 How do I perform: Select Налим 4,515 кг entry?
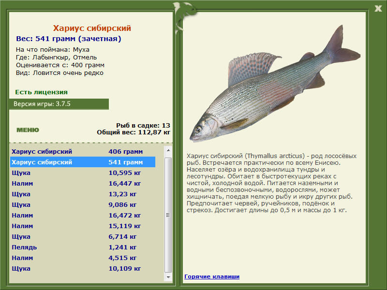click(83, 258)
